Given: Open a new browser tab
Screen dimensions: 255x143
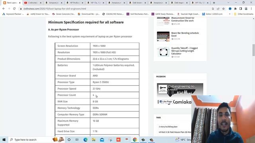Looking at the screenshot, I should [214, 3].
